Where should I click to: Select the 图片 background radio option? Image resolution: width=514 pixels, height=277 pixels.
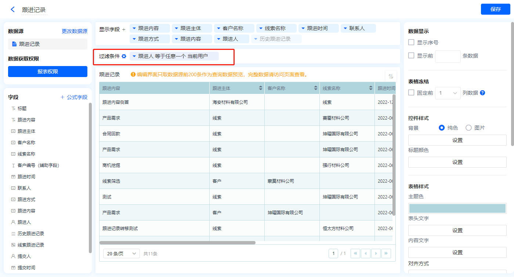pos(468,128)
